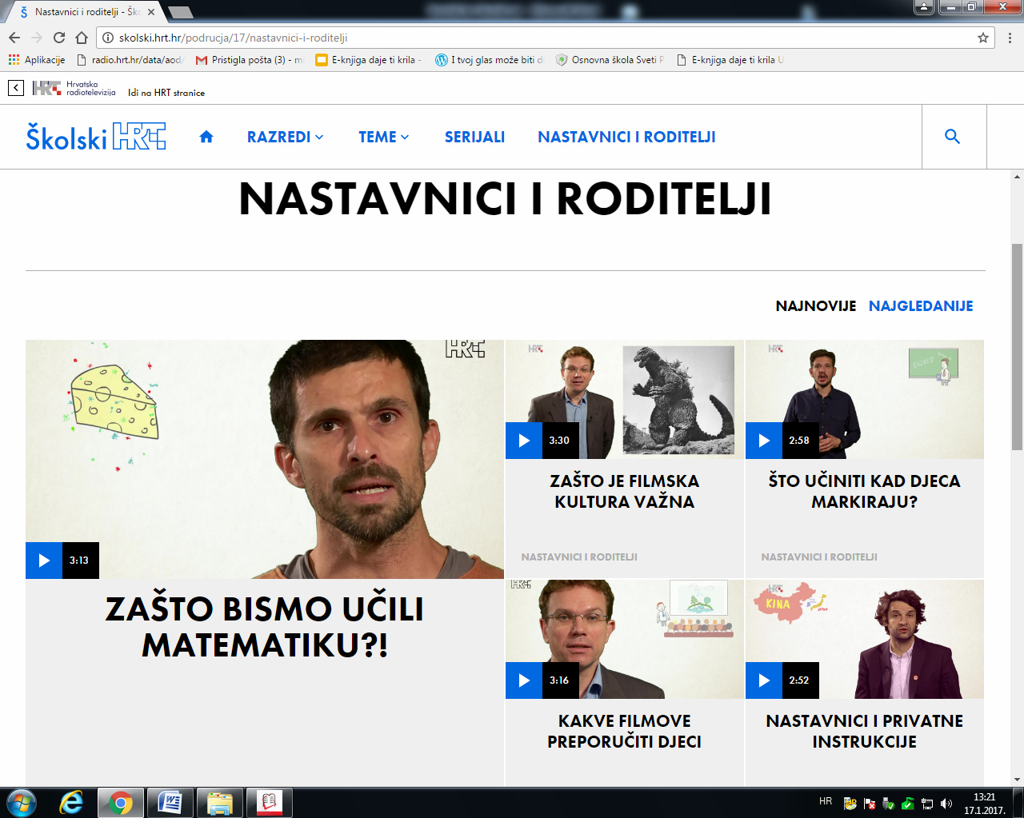The width and height of the screenshot is (1024, 818).
Task: Click the Idi na HRT stranice link
Action: (166, 93)
